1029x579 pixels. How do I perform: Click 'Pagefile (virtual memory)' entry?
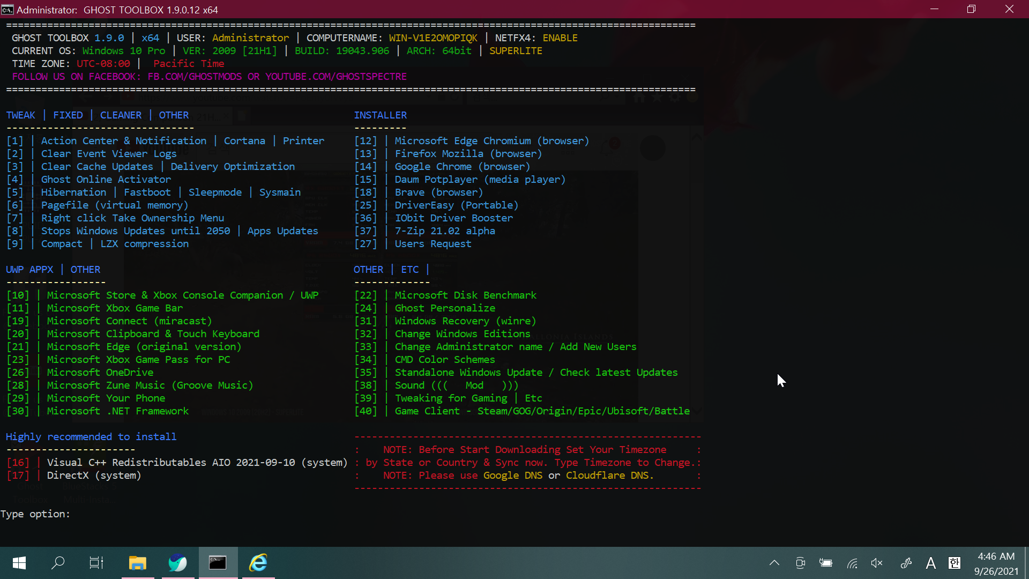pos(115,205)
